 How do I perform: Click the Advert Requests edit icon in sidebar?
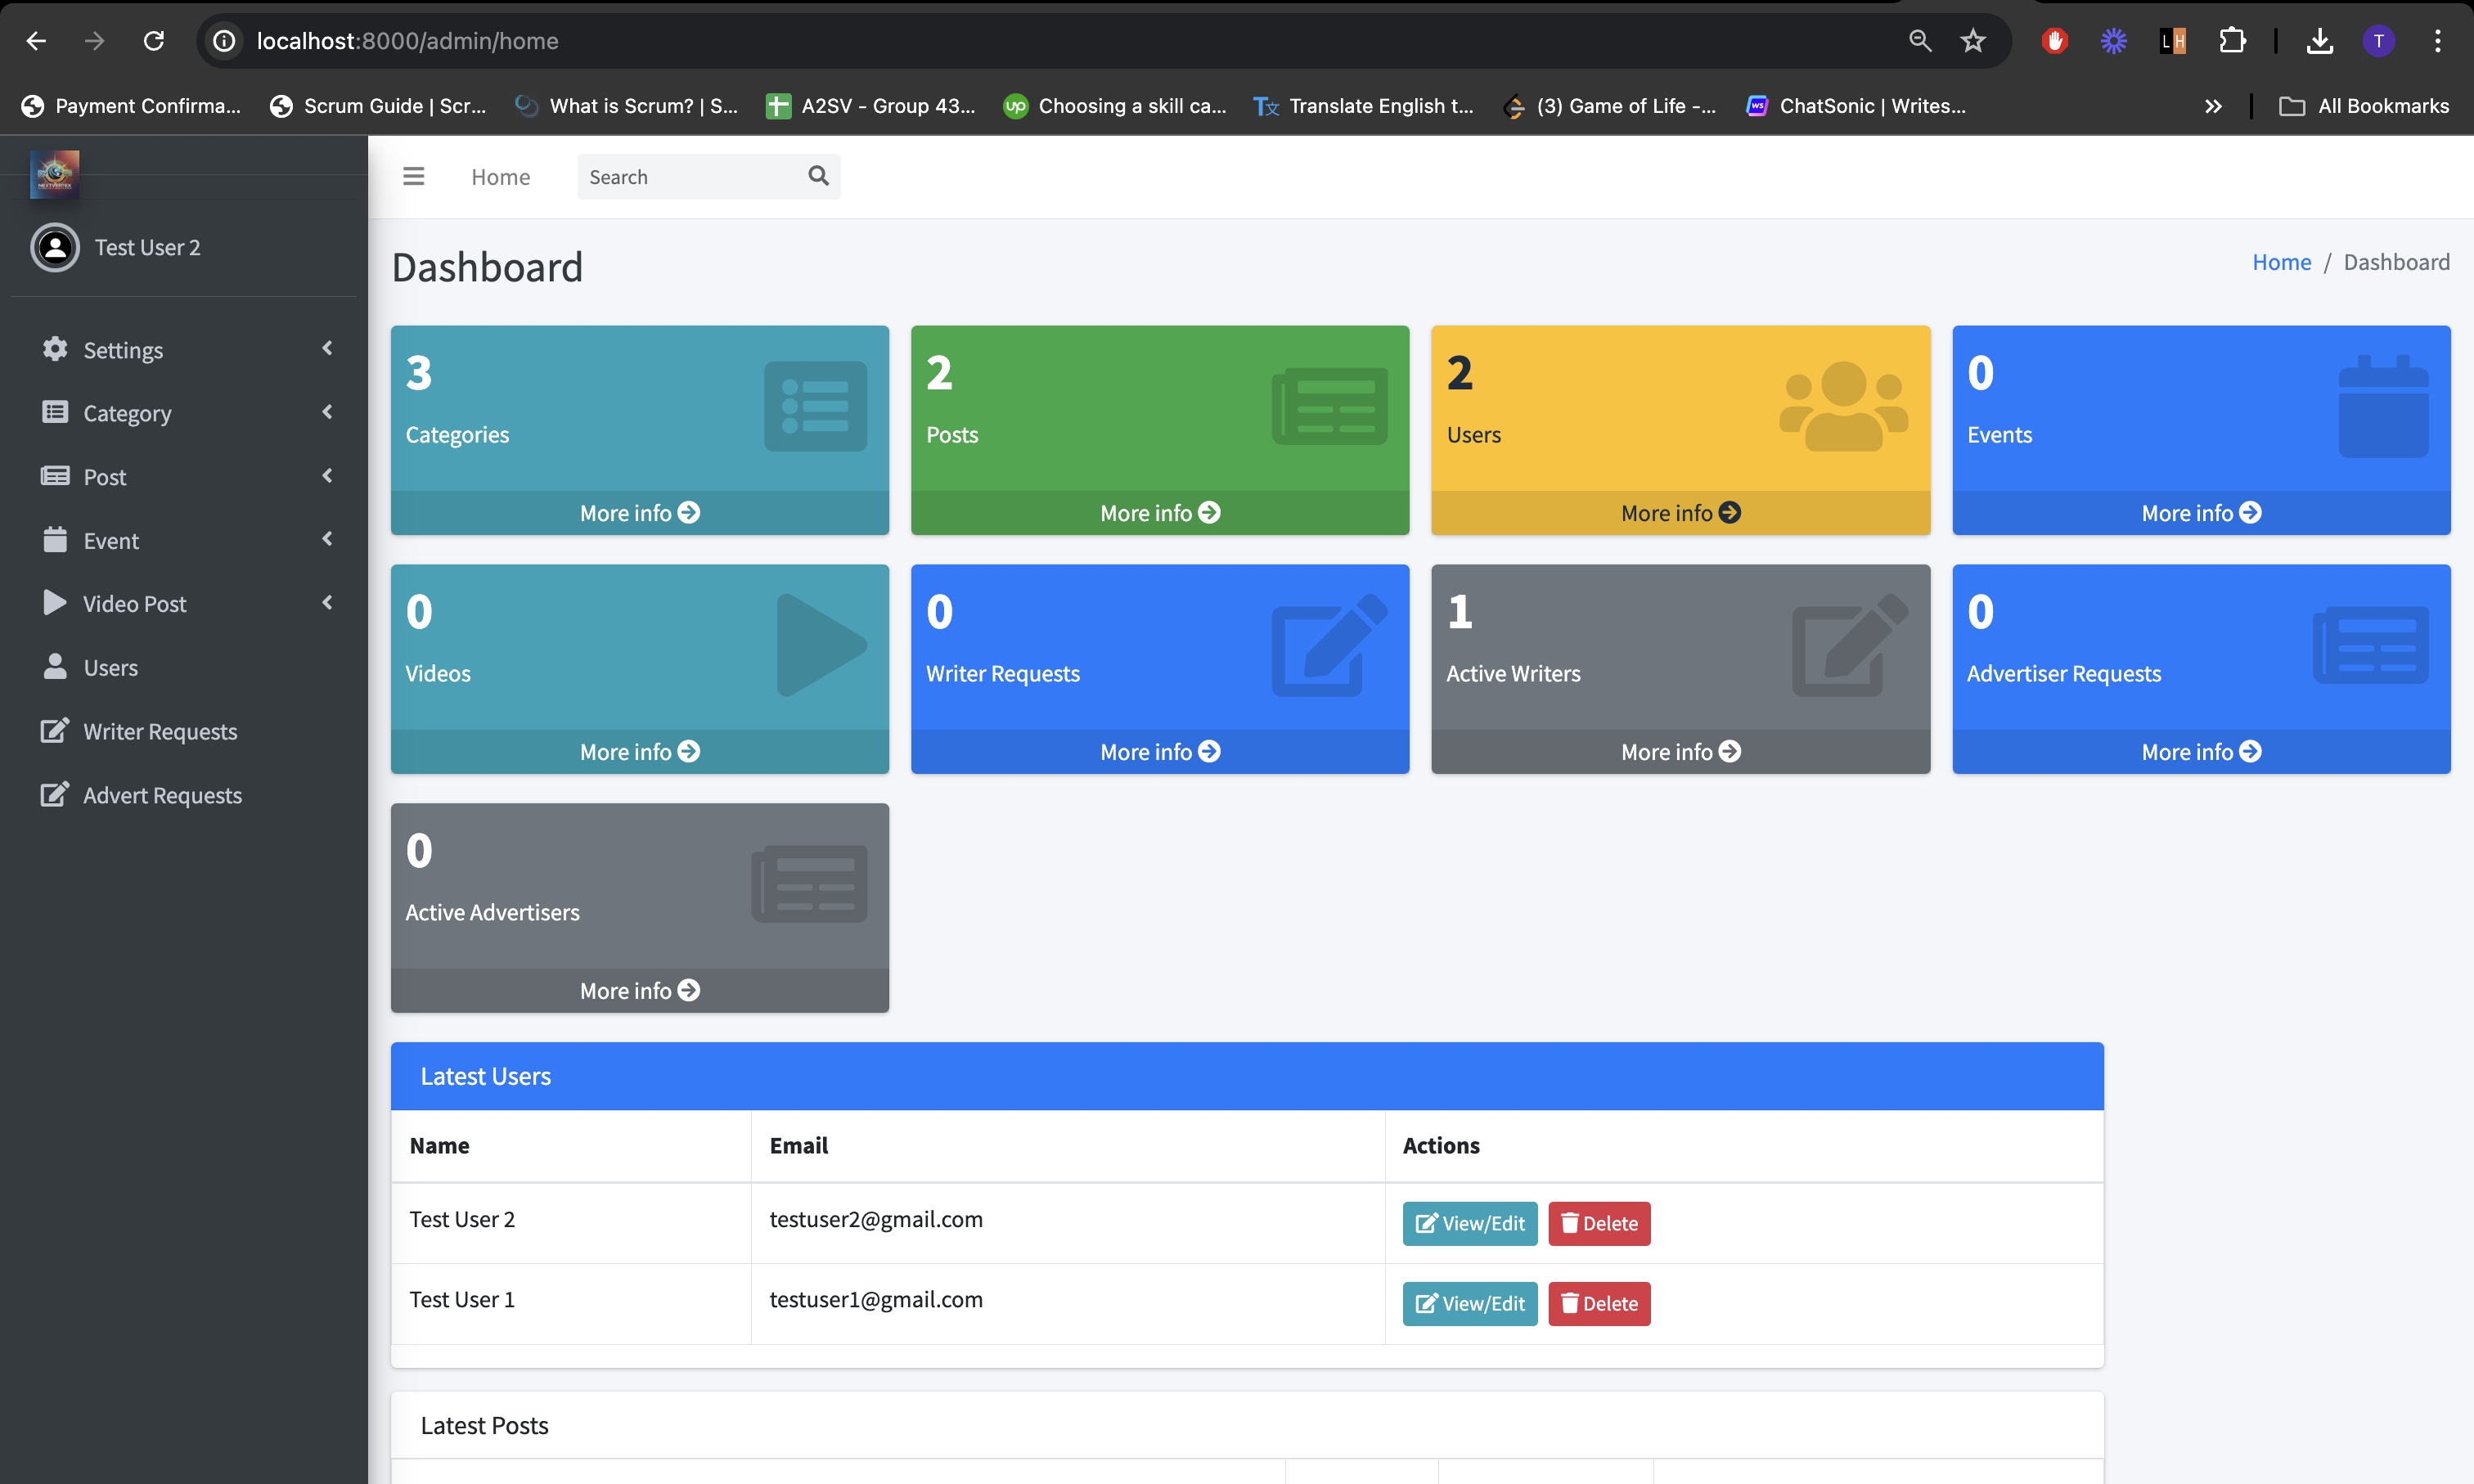[55, 795]
